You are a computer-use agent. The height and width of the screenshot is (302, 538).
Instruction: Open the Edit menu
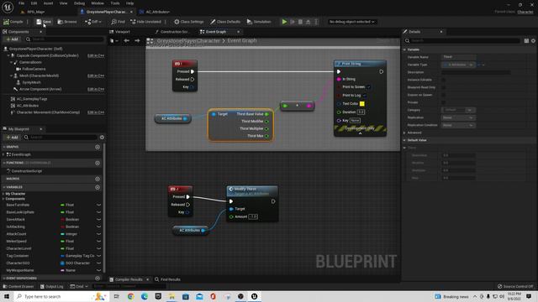(x=34, y=3)
